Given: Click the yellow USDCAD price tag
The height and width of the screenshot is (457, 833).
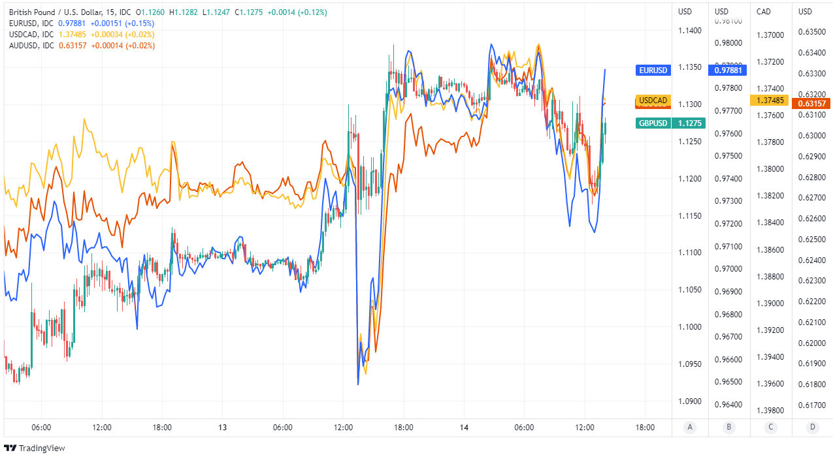Looking at the screenshot, I should coord(653,101).
